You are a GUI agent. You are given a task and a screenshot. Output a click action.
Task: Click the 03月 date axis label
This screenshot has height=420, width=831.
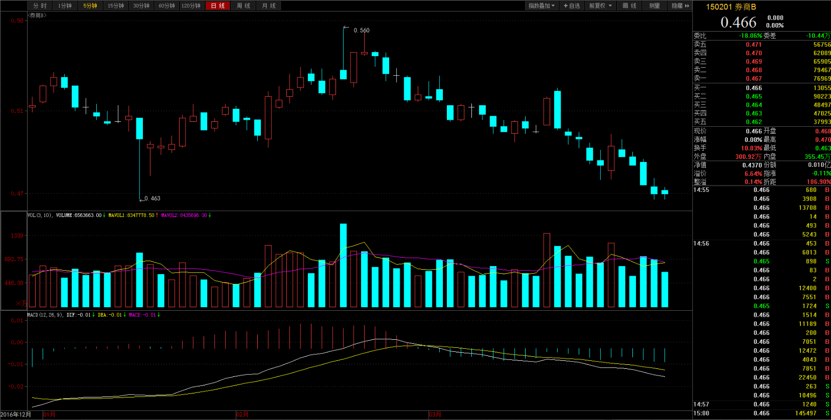pos(435,415)
